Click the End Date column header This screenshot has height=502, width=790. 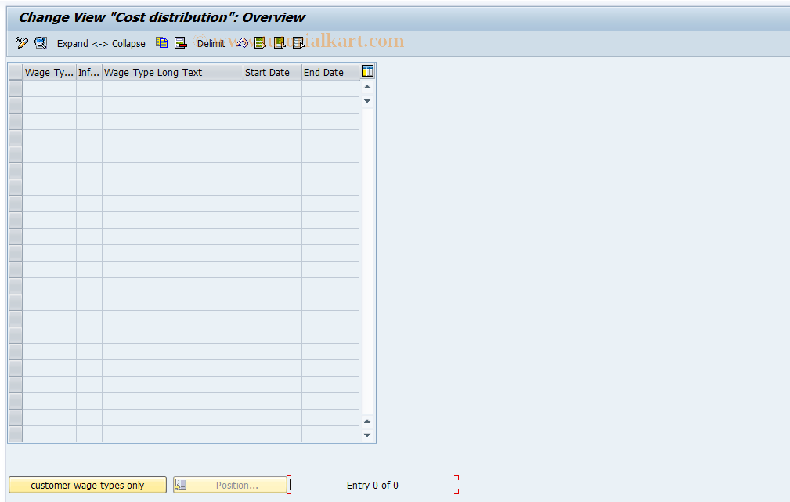330,72
